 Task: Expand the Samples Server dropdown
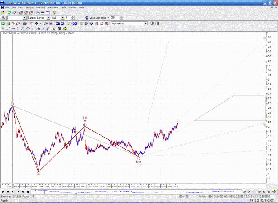(48, 18)
